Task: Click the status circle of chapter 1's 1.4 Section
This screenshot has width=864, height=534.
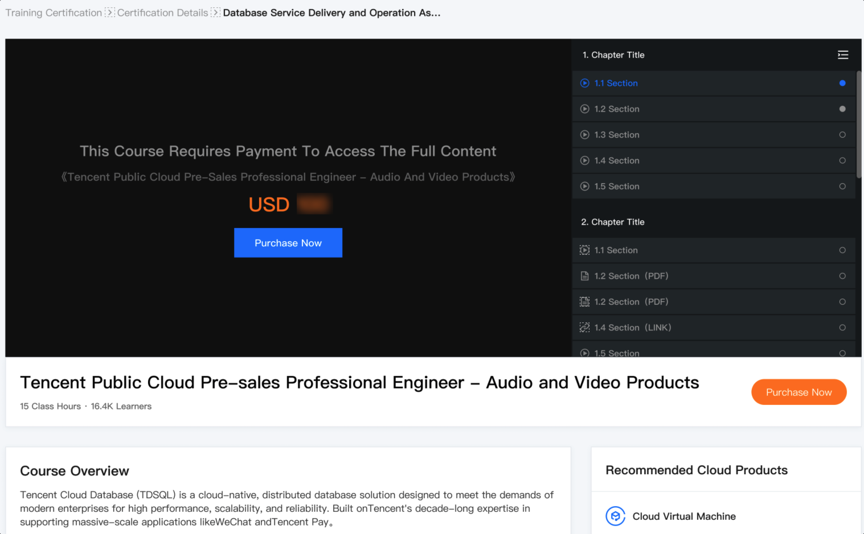Action: [x=842, y=160]
